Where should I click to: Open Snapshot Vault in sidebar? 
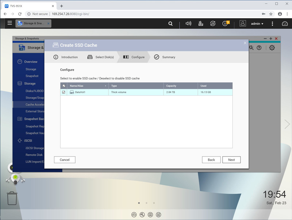[x=35, y=133]
